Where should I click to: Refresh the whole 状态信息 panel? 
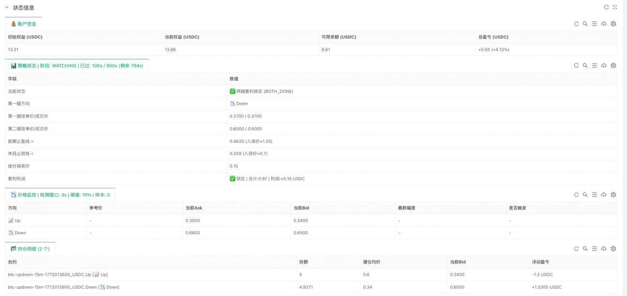pyautogui.click(x=606, y=7)
